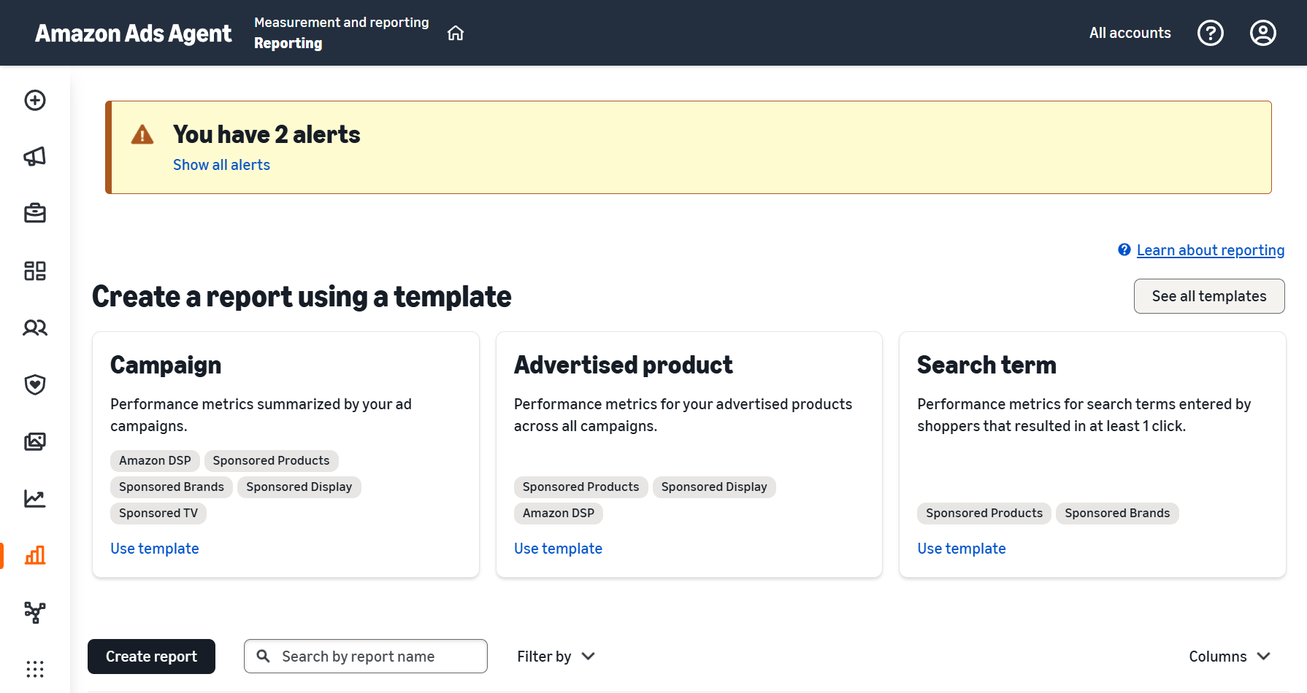Viewport: 1307px width, 693px height.
Task: Click the Campaign card heading
Action: point(166,365)
